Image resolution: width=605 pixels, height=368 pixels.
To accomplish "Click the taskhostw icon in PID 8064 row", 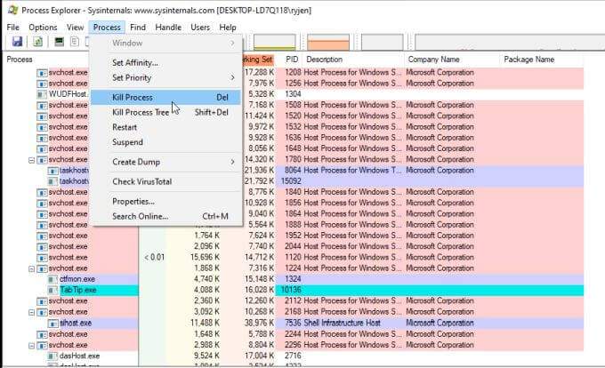I will click(52, 171).
